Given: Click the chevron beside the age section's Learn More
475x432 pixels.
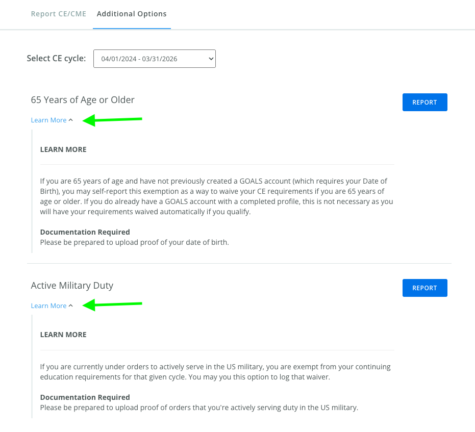Looking at the screenshot, I should point(71,120).
